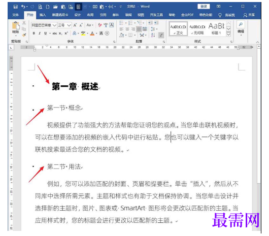Toggle show paragraph marks button
This screenshot has width=269, height=236.
[x=161, y=35]
